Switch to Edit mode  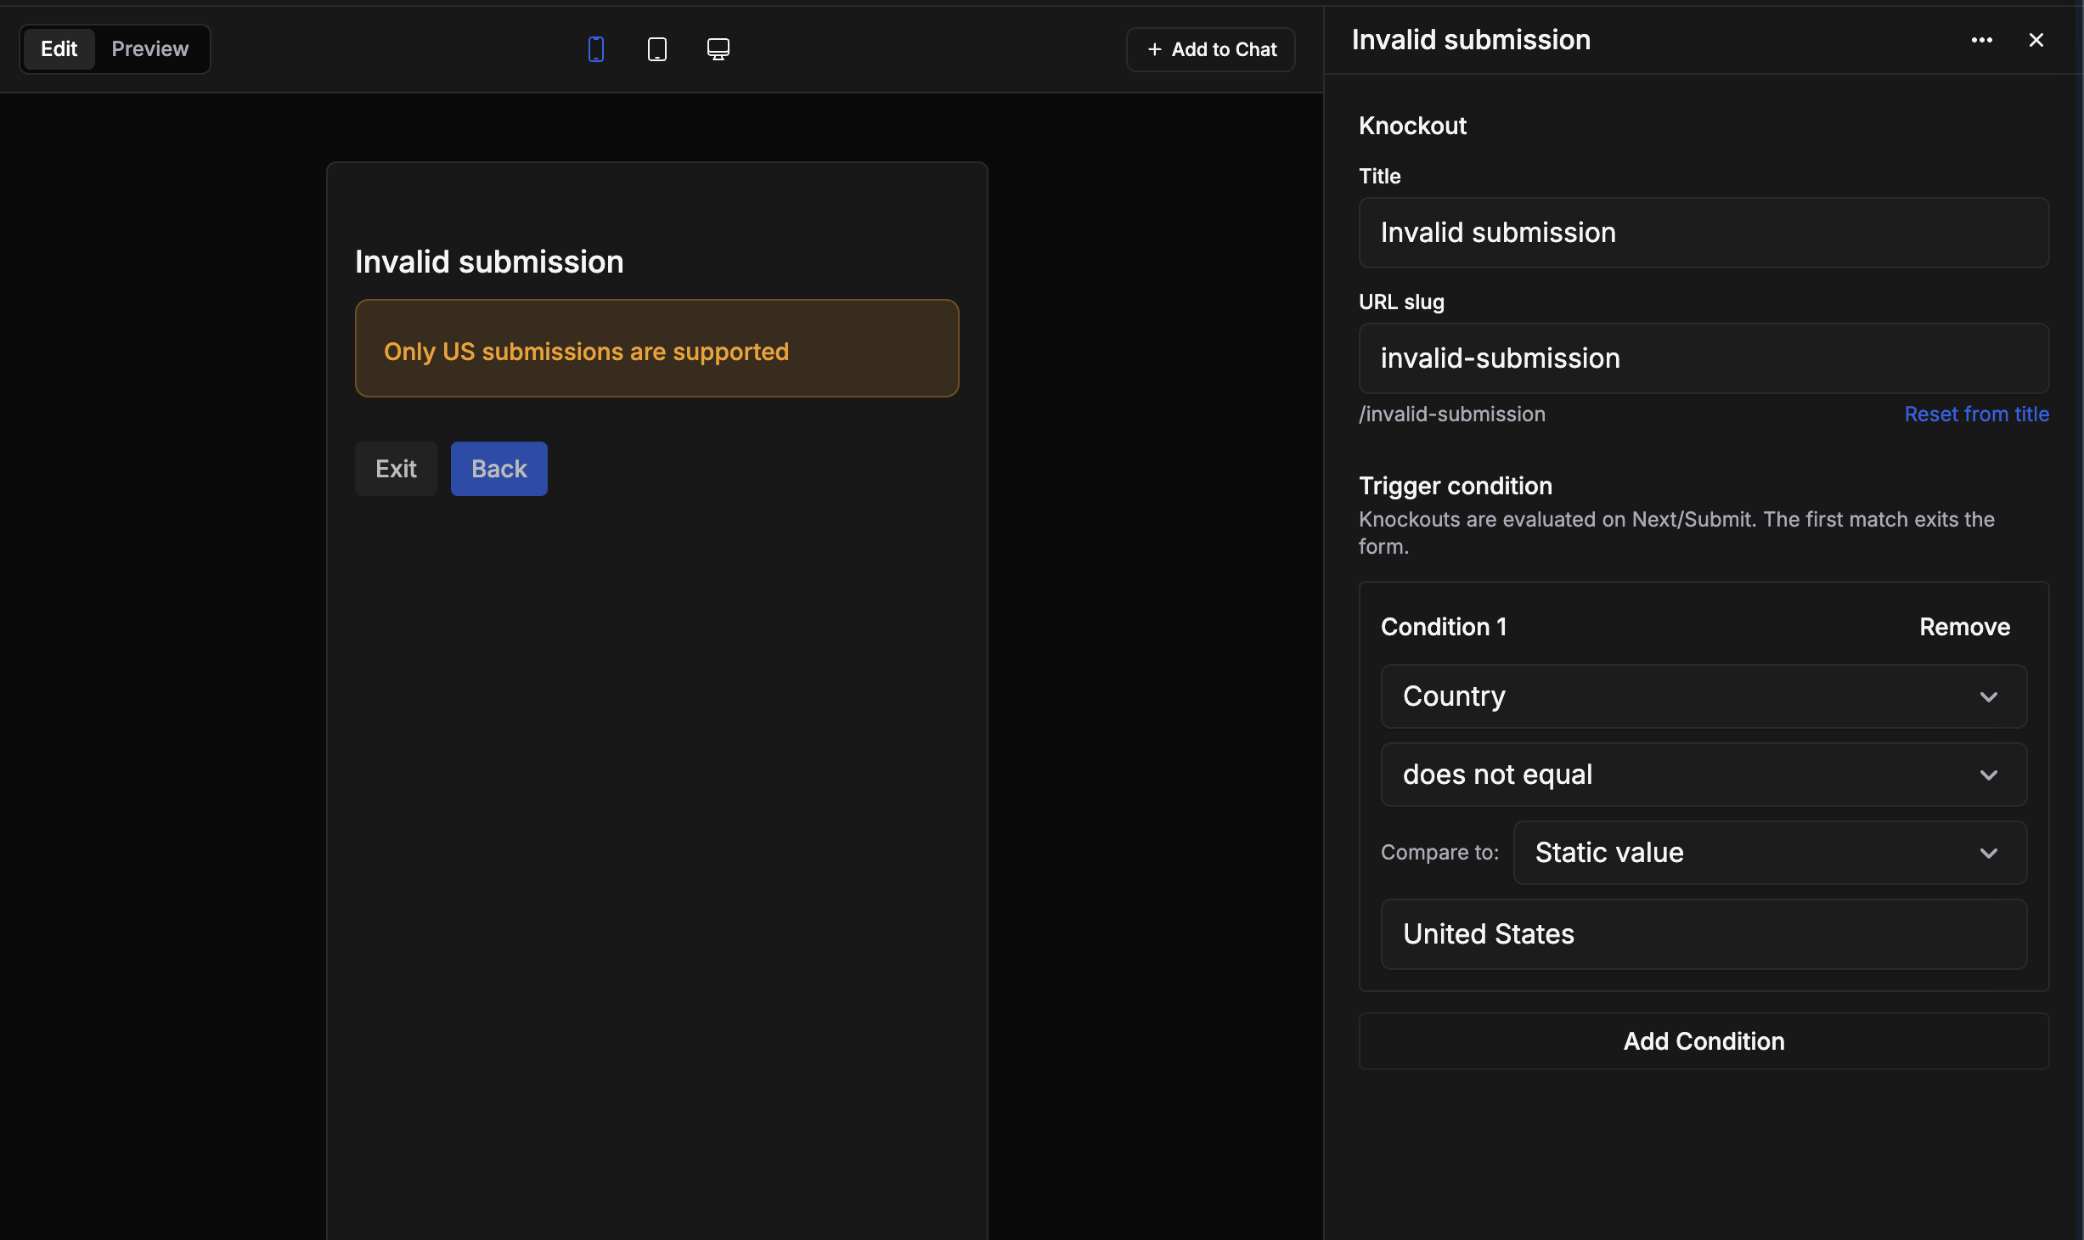coord(59,49)
